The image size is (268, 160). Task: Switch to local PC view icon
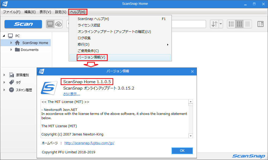[x=50, y=24]
